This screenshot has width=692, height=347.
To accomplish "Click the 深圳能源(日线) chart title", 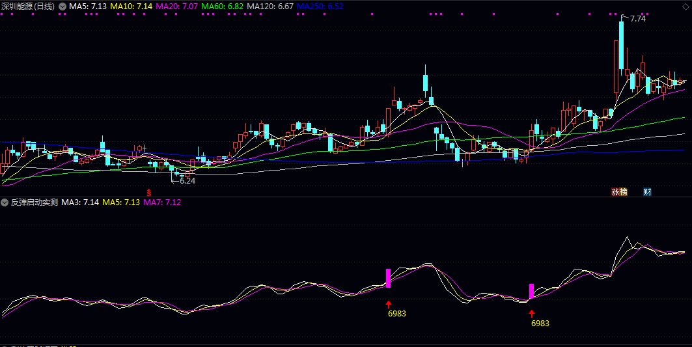I will (x=28, y=6).
